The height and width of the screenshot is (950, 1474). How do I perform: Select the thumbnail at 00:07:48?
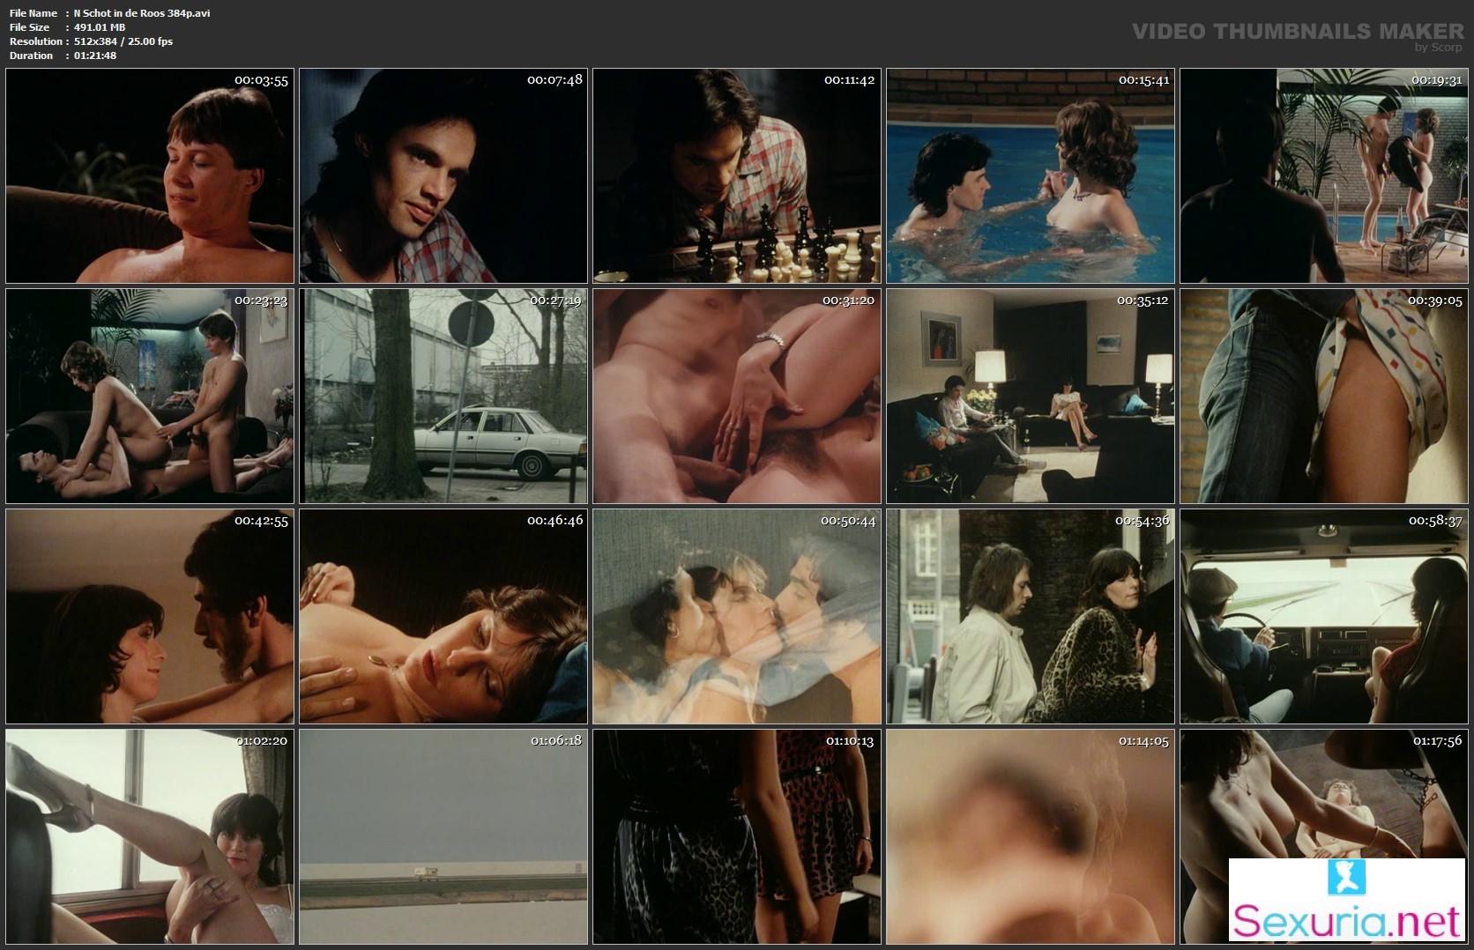coord(443,176)
